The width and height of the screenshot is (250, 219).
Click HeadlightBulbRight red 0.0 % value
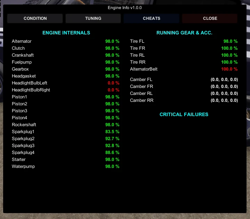[113, 90]
